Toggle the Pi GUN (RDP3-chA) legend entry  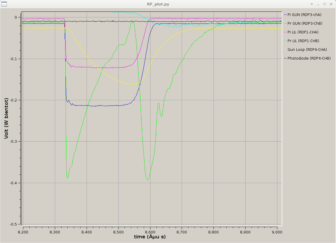click(x=304, y=15)
